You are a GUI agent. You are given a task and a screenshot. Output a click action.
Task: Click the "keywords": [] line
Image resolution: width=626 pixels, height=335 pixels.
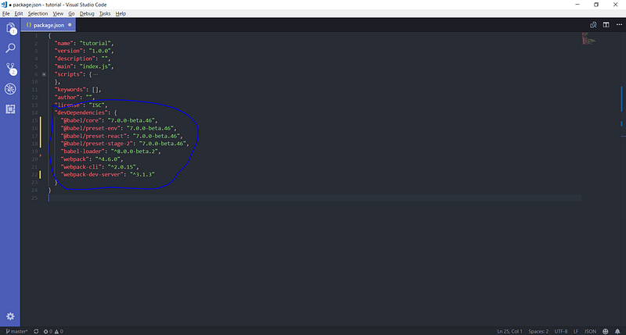pos(77,90)
